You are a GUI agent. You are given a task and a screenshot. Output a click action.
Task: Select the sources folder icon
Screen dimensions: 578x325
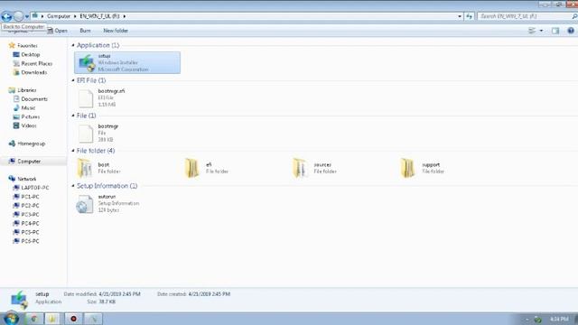point(300,168)
